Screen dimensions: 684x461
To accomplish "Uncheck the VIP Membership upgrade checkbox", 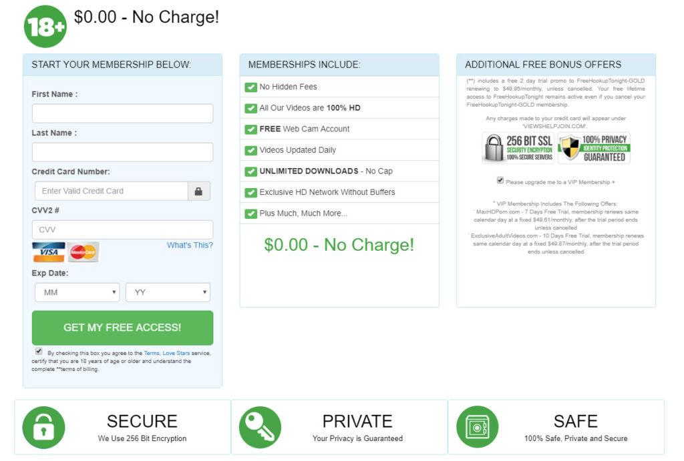I will (500, 181).
